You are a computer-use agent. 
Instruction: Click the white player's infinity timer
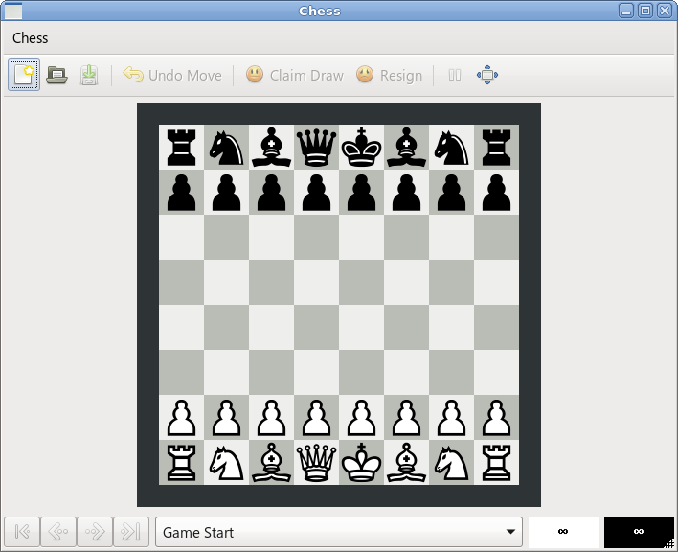563,532
